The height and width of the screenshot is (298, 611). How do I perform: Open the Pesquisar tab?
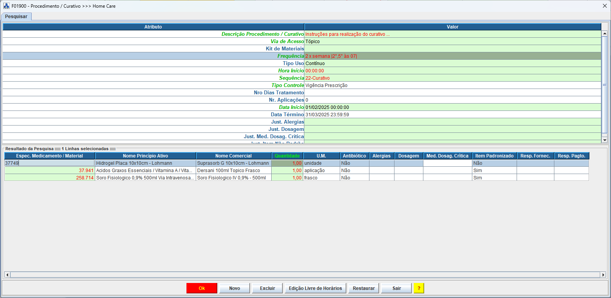tap(16, 17)
